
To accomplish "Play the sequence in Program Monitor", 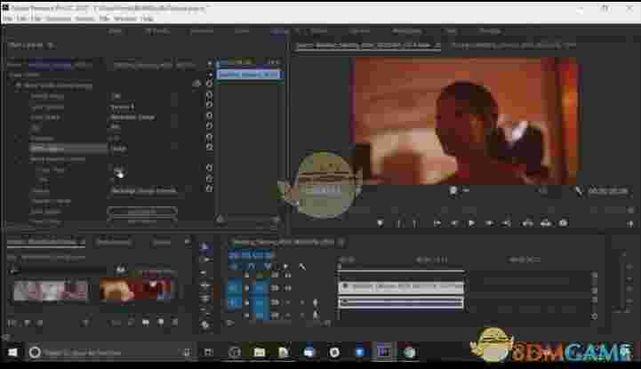I will [x=471, y=223].
